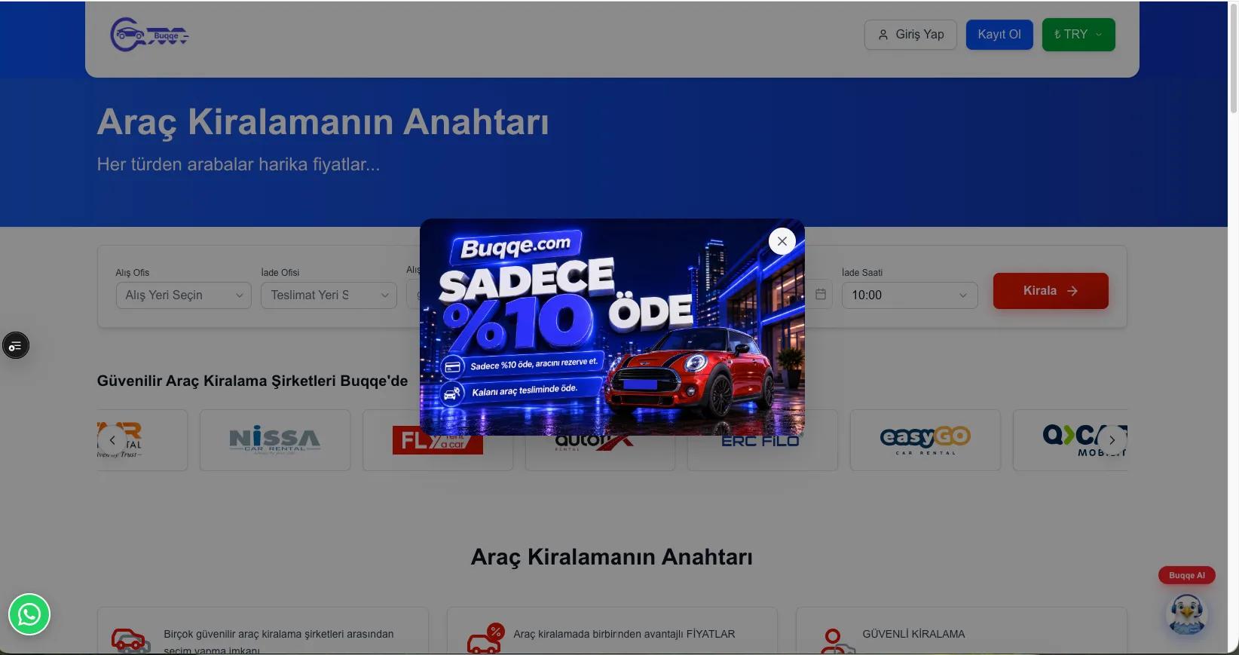Click 'Her türden arabalar harika fiyatlar...' text

click(238, 164)
